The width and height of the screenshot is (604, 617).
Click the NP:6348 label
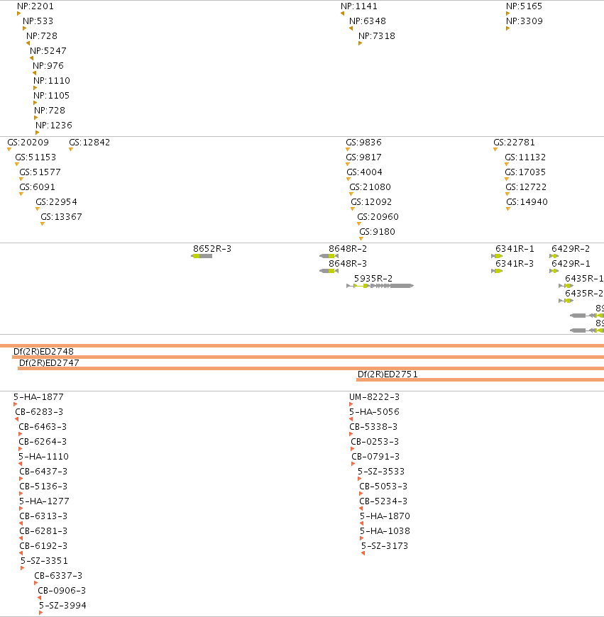pyautogui.click(x=368, y=21)
